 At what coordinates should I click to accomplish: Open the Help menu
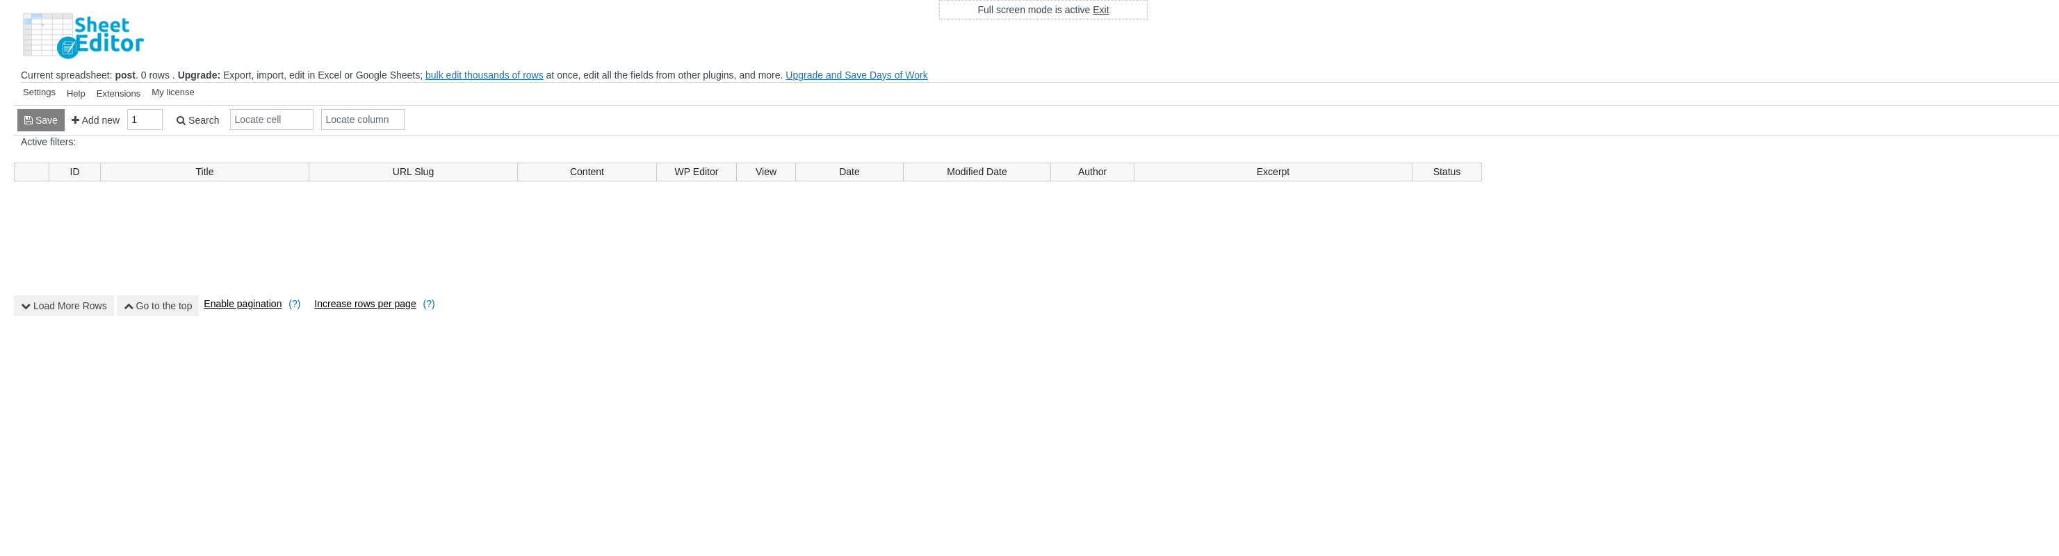76,93
